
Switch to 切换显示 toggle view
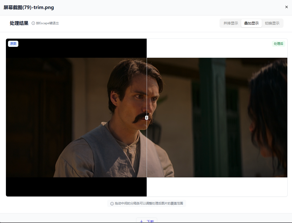[272, 23]
